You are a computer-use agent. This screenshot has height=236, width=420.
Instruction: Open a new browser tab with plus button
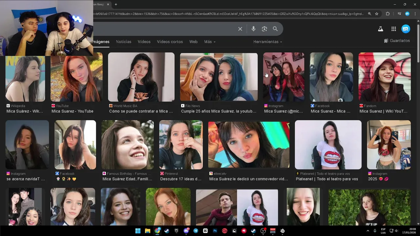[x=116, y=4]
